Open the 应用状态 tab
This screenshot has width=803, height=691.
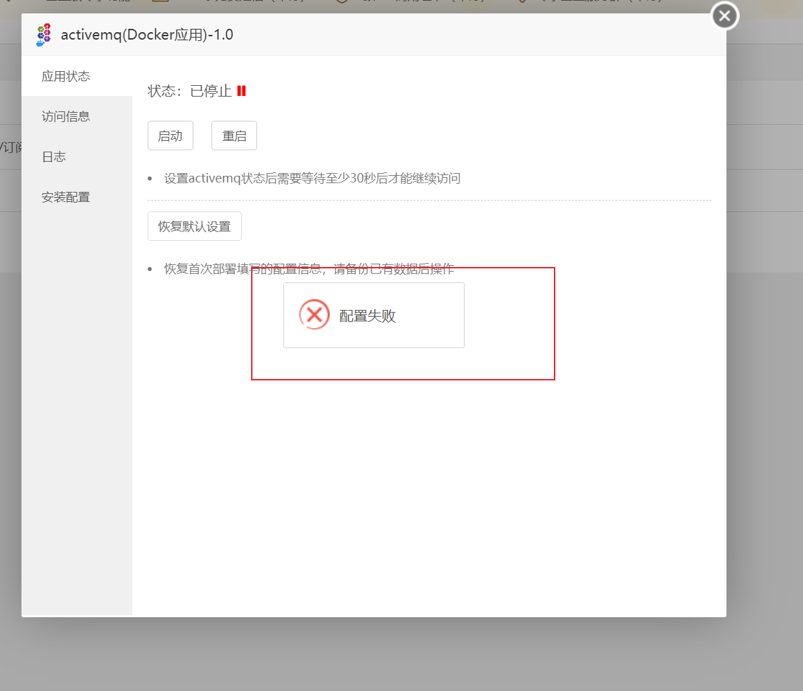[x=77, y=76]
